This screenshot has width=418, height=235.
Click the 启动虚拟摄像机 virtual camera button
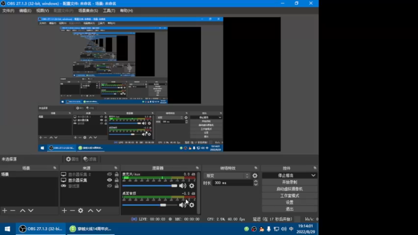(x=289, y=189)
